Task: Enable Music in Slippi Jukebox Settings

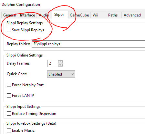Action: (9, 130)
